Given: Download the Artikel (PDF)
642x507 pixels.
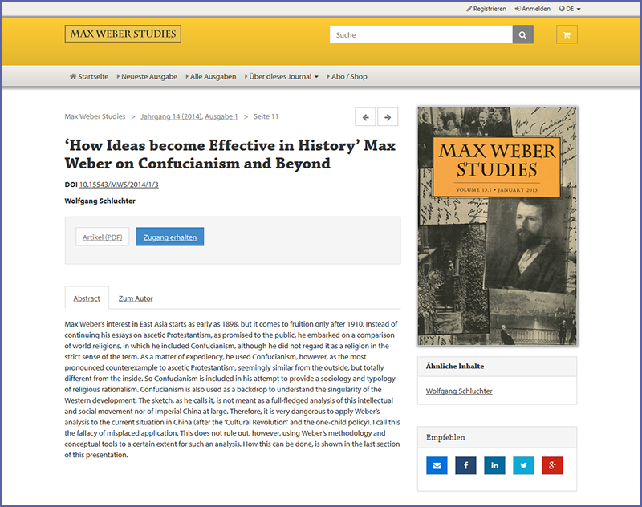Looking at the screenshot, I should coord(102,237).
